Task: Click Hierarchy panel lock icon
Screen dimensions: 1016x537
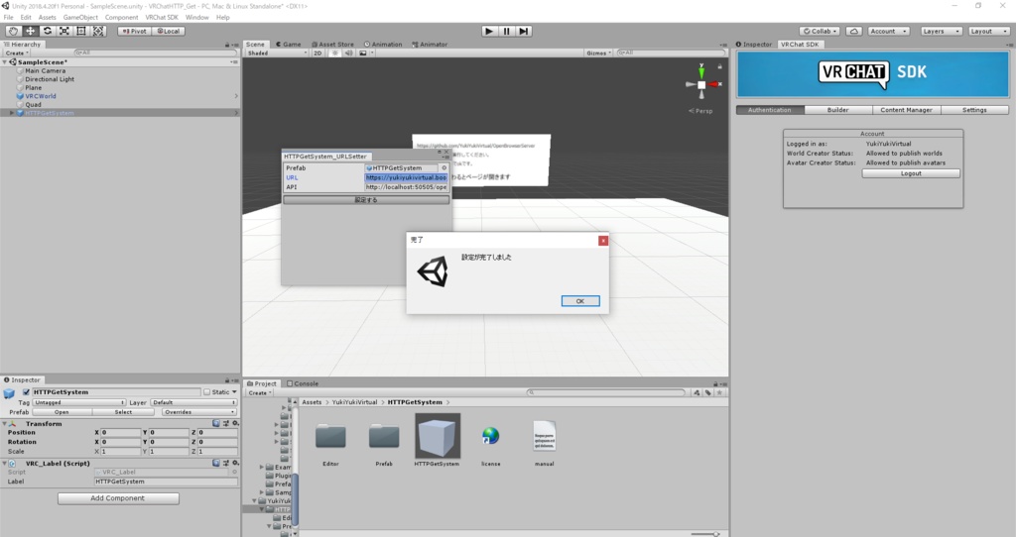Action: tap(227, 45)
